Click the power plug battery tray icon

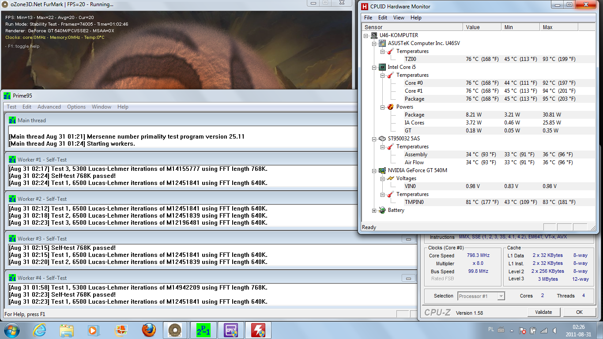pos(533,330)
